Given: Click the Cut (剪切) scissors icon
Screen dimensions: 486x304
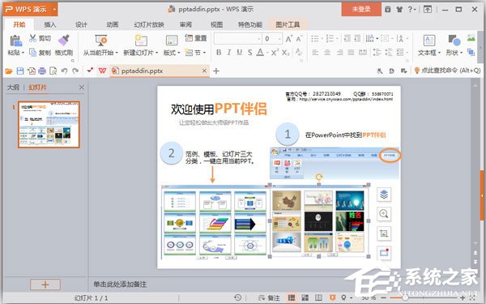Looking at the screenshot, I should coord(32,38).
